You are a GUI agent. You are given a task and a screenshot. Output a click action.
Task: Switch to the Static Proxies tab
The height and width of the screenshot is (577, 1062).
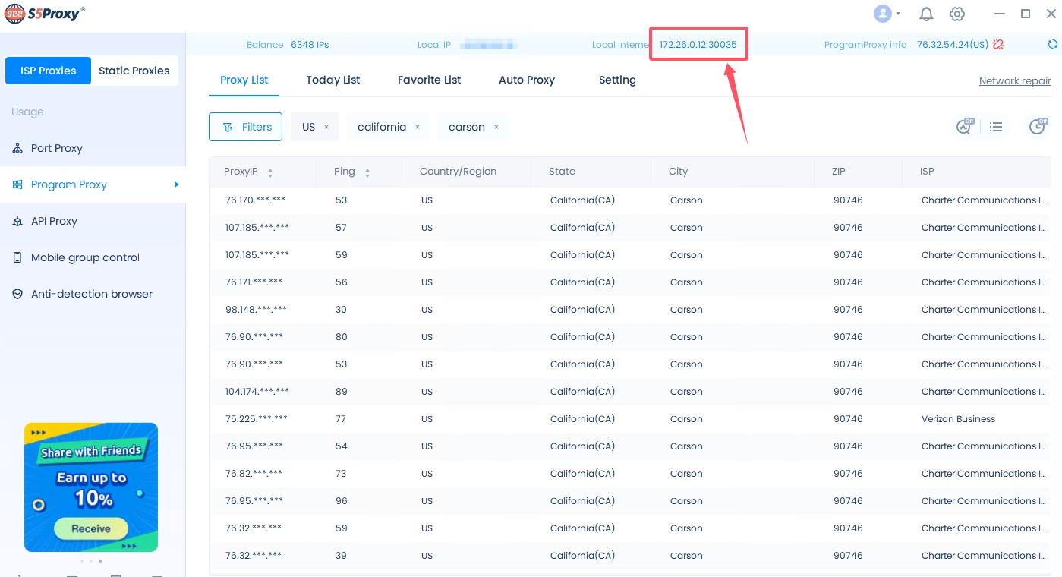(134, 71)
